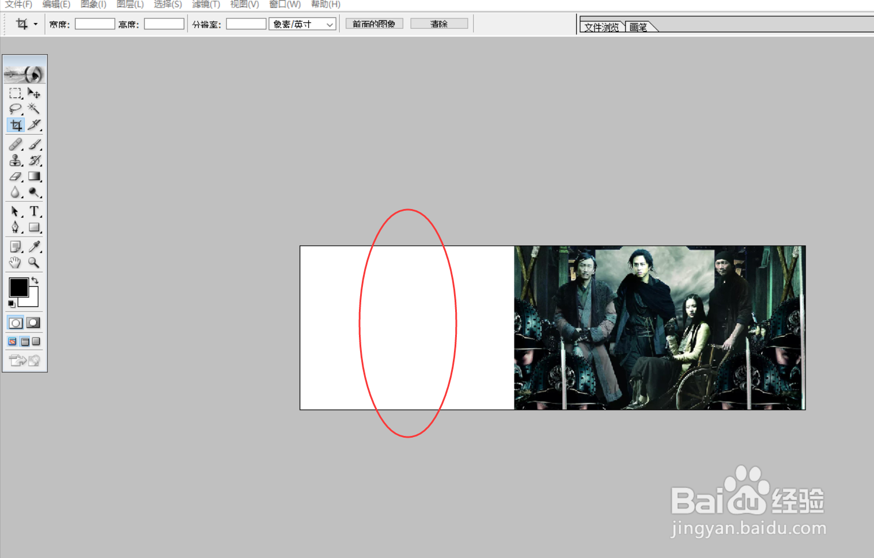Image resolution: width=874 pixels, height=558 pixels.
Task: Switch to standard screen mode
Action: [12, 341]
